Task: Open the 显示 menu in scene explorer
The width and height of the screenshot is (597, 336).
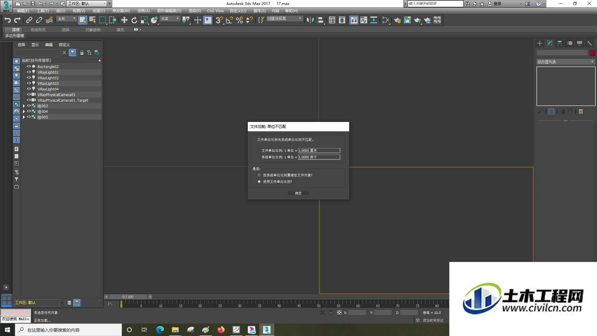Action: pyautogui.click(x=35, y=45)
